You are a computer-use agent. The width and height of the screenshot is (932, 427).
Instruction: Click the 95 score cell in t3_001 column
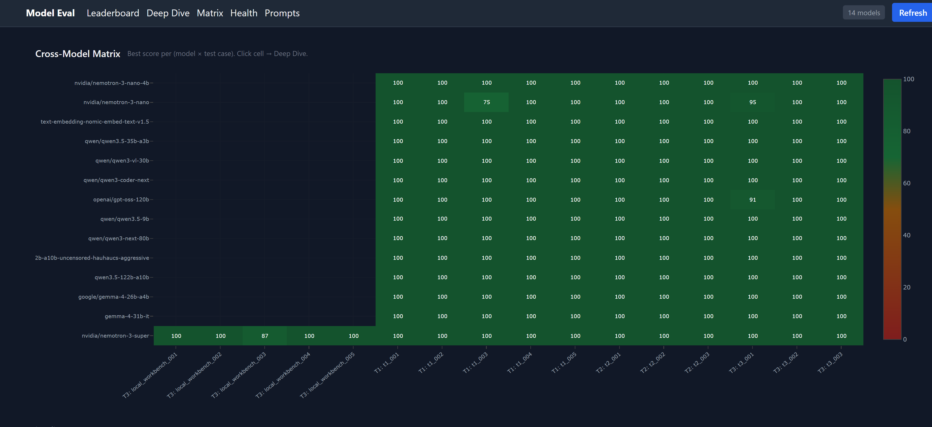752,102
